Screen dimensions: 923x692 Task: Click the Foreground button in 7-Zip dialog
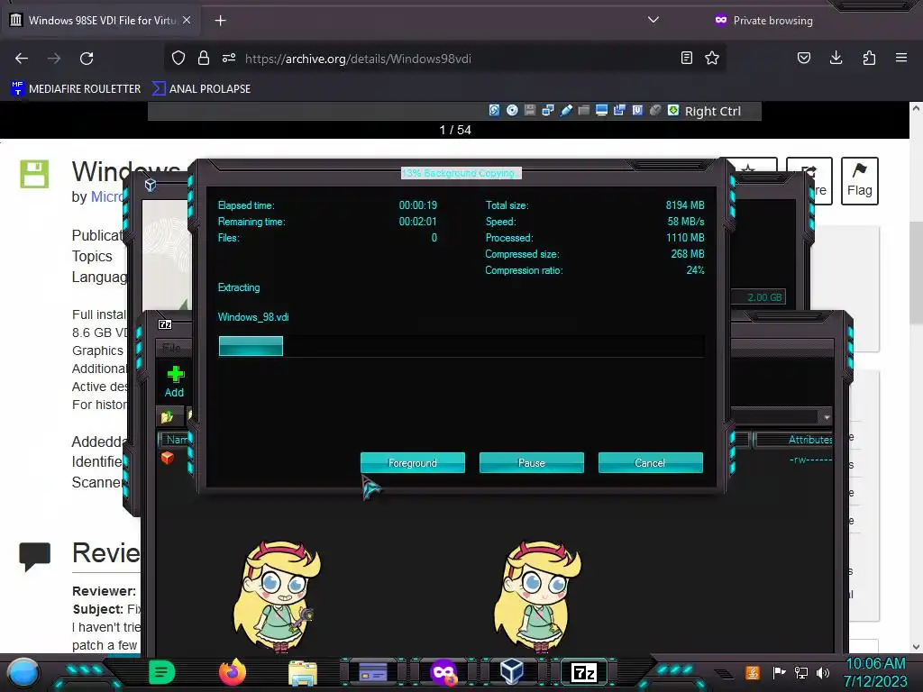point(413,462)
